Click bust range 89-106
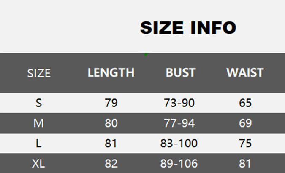 point(179,163)
